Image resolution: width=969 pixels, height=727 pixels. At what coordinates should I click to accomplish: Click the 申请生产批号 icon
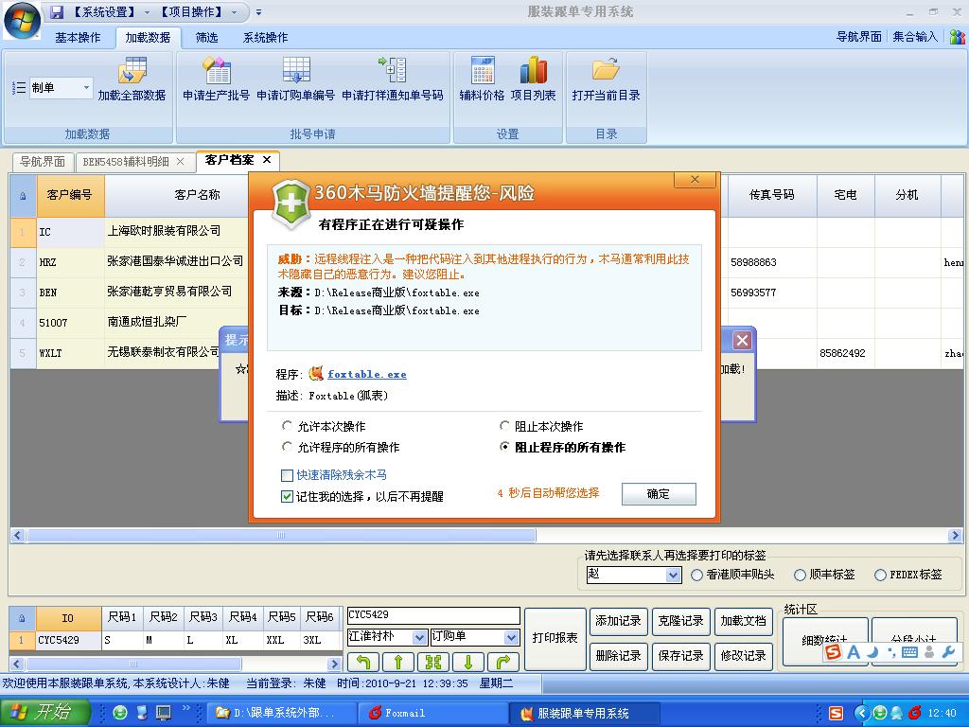coord(217,70)
